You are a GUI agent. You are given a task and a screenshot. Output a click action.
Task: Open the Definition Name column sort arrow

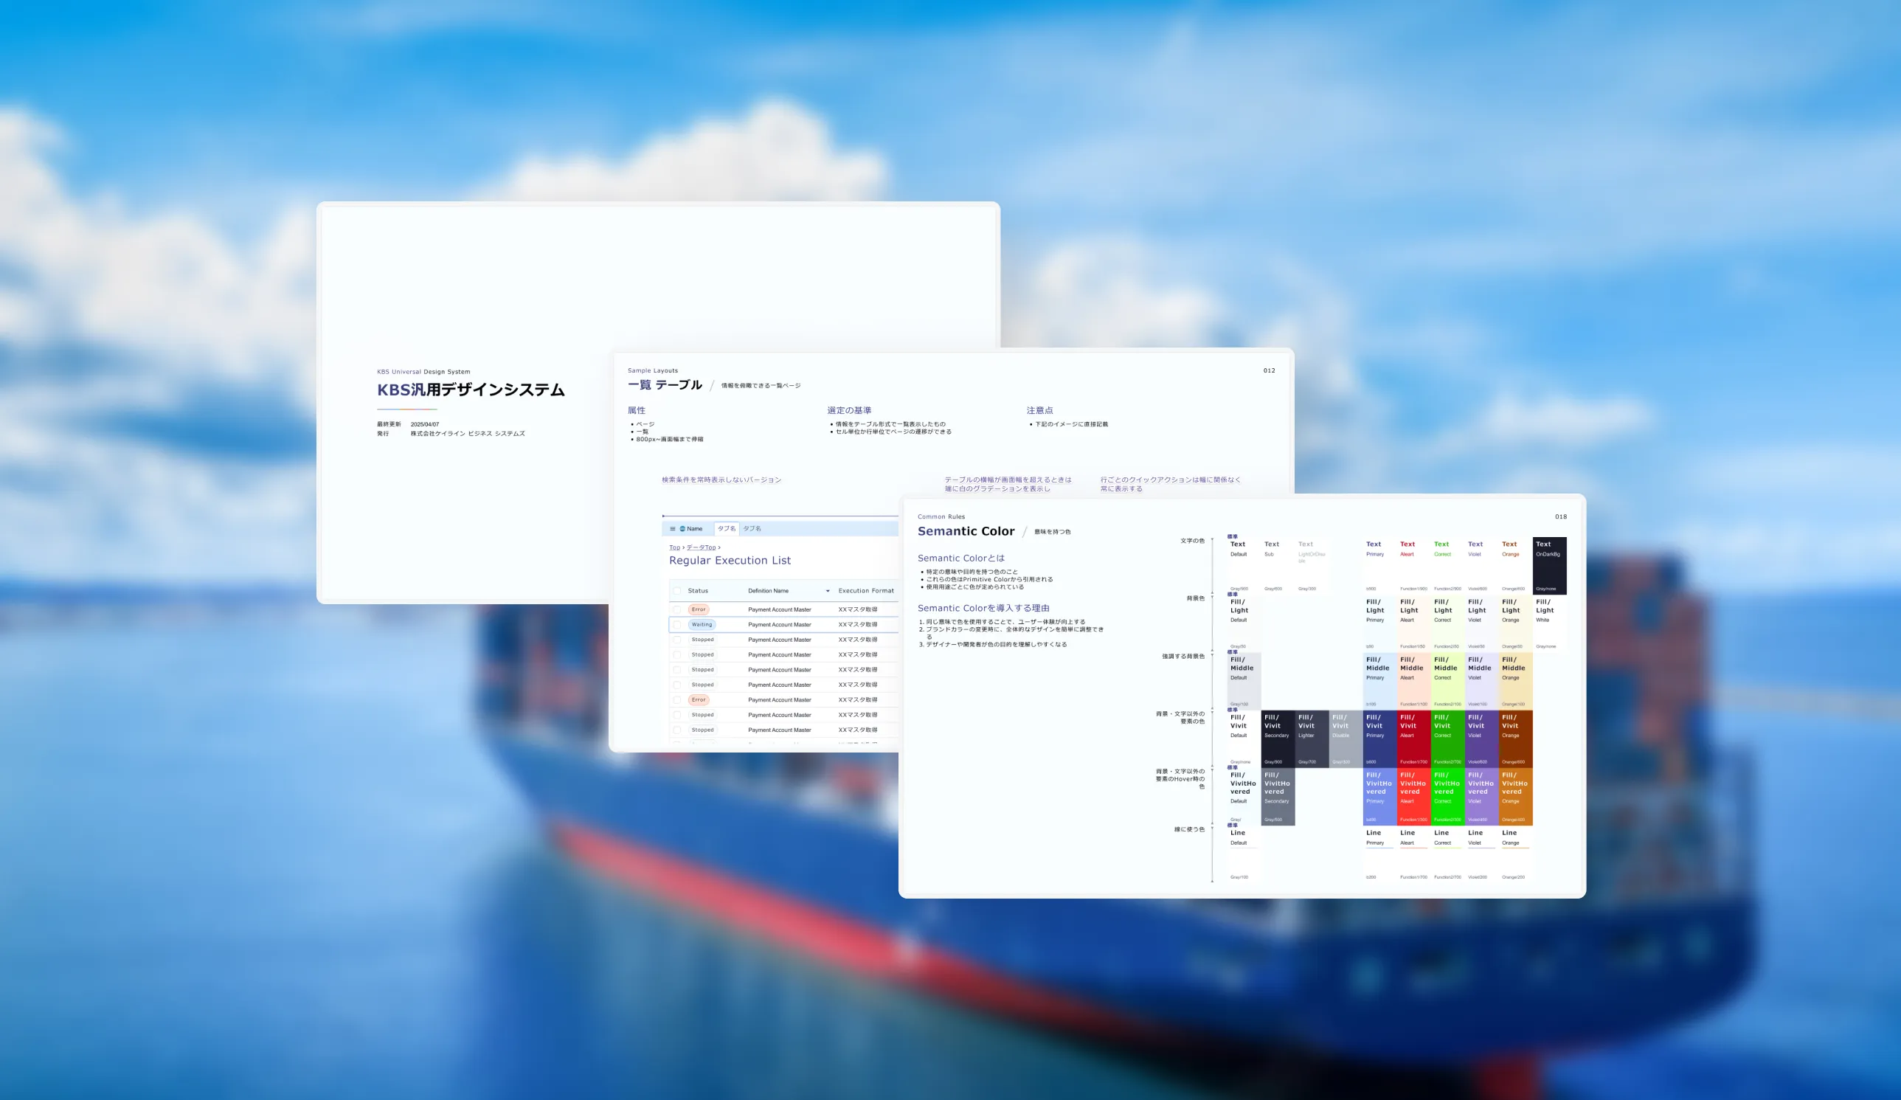coord(828,591)
